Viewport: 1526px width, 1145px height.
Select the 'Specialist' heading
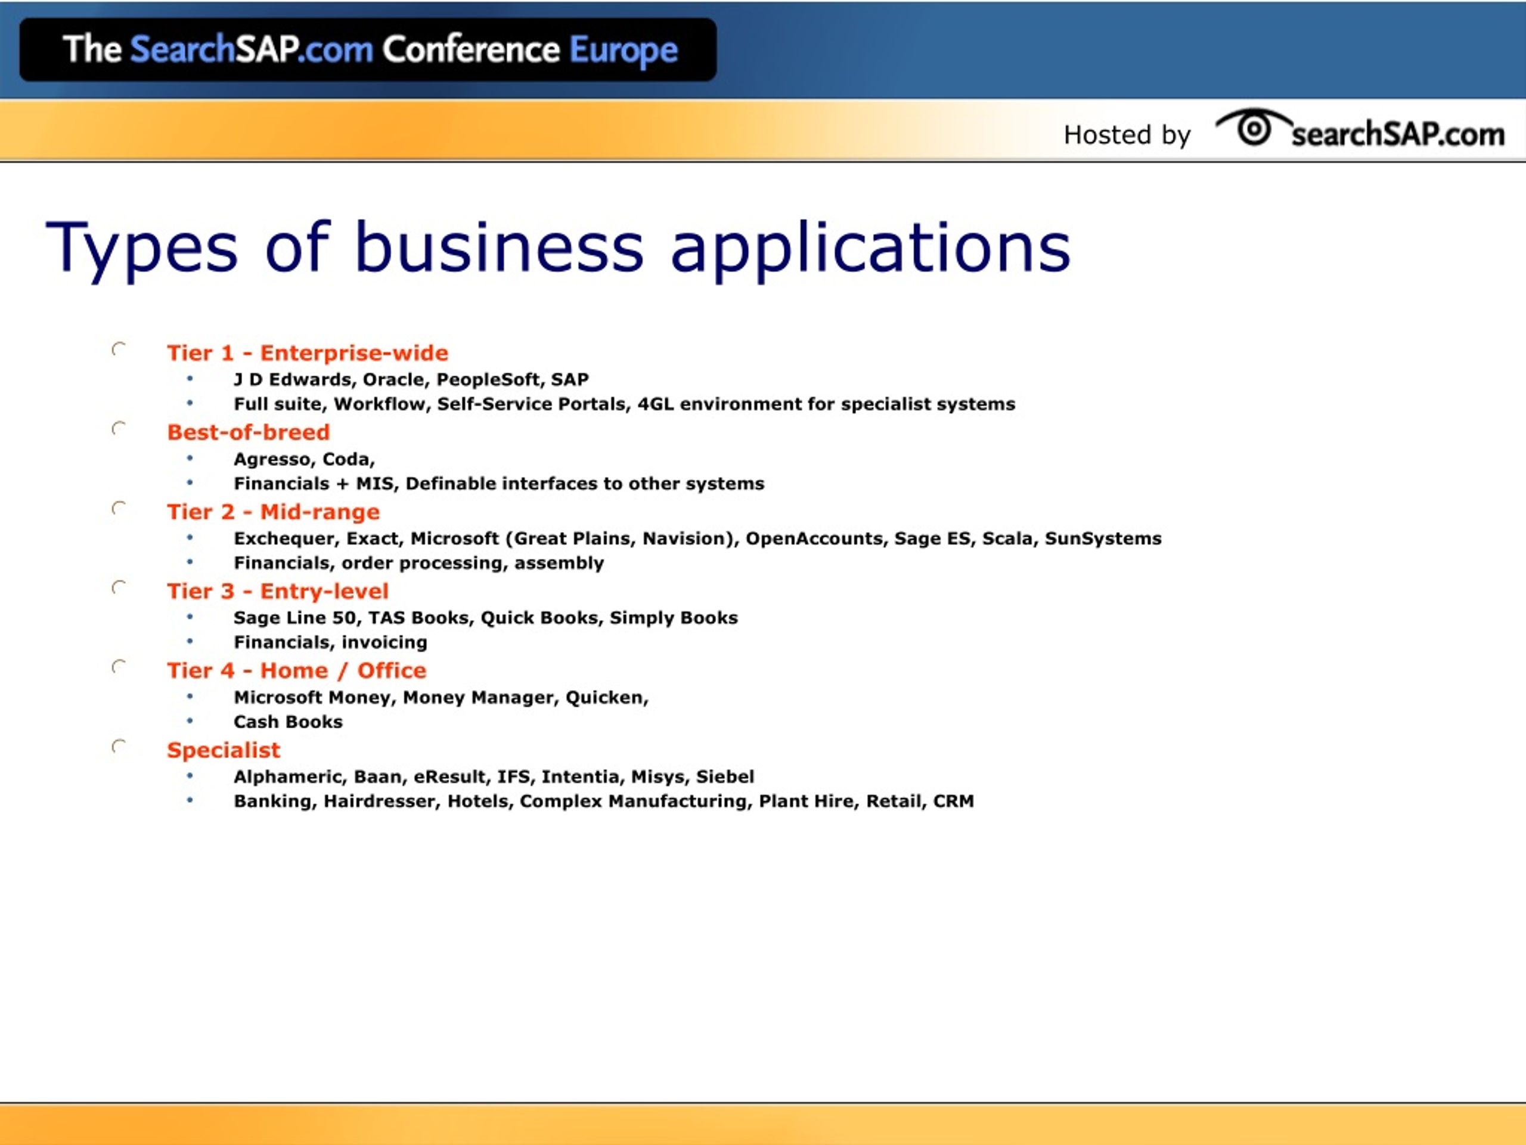224,750
